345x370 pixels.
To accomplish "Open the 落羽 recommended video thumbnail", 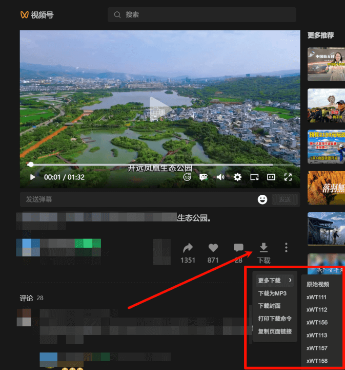I will [x=326, y=188].
